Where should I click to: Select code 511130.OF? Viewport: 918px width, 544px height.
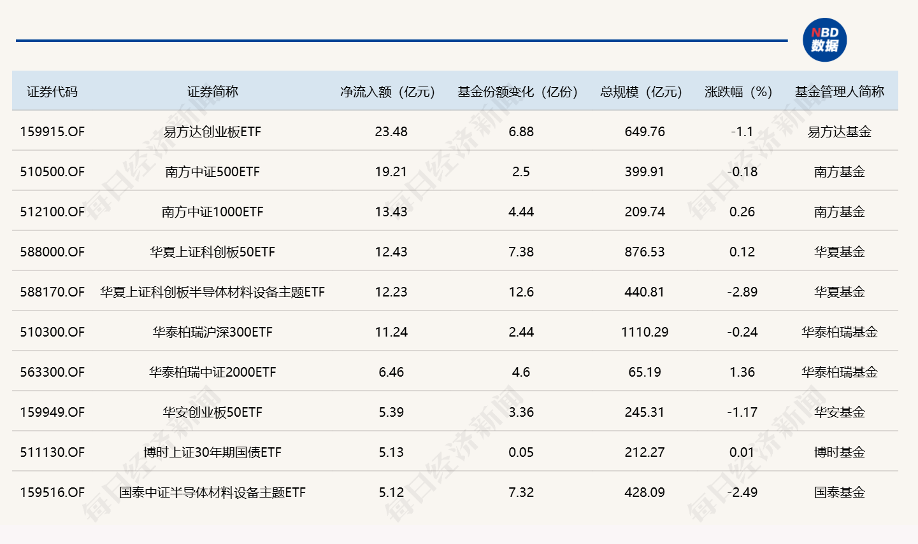pos(52,452)
